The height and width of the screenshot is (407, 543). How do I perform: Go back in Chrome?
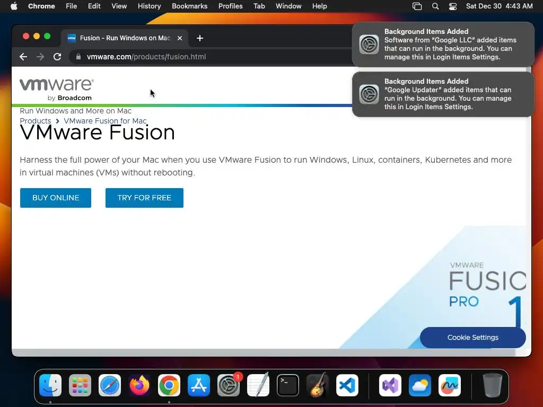coord(23,57)
